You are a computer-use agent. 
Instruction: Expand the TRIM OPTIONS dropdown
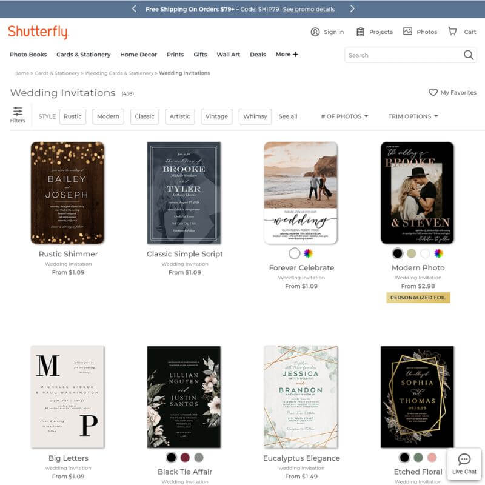click(x=413, y=116)
